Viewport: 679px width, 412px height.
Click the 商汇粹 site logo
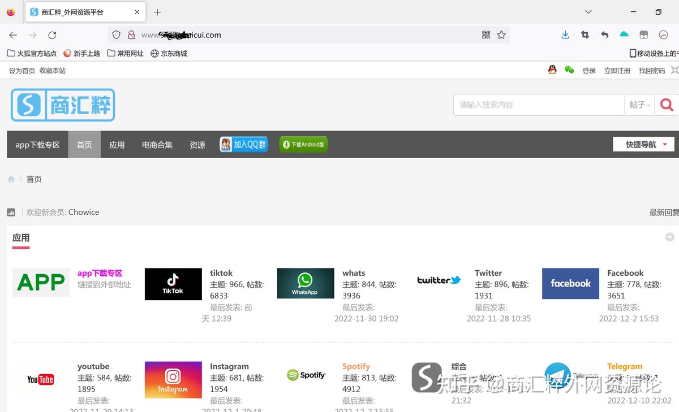pos(63,105)
